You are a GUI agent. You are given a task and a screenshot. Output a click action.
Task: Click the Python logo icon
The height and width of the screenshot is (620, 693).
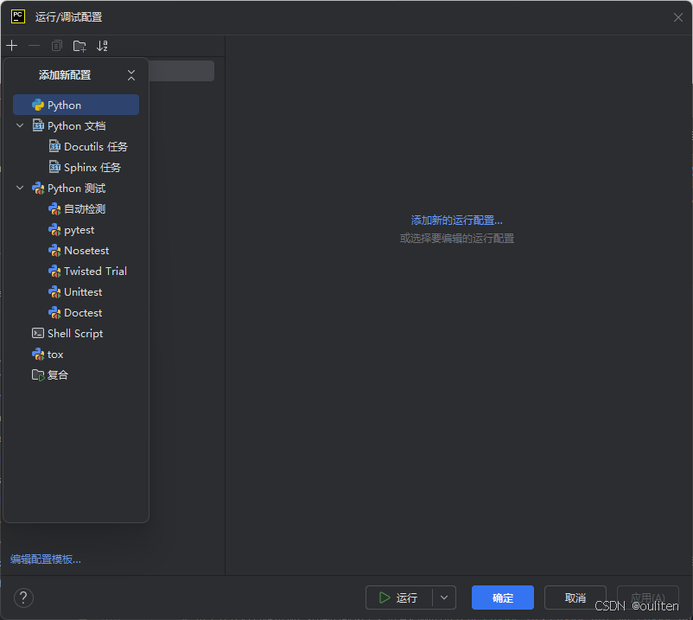click(38, 105)
